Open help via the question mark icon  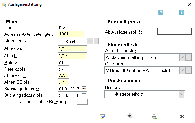click(161, 12)
